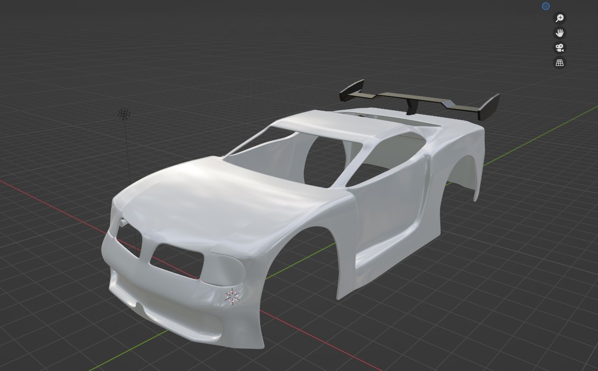Select the point light object in the scene

tap(124, 114)
